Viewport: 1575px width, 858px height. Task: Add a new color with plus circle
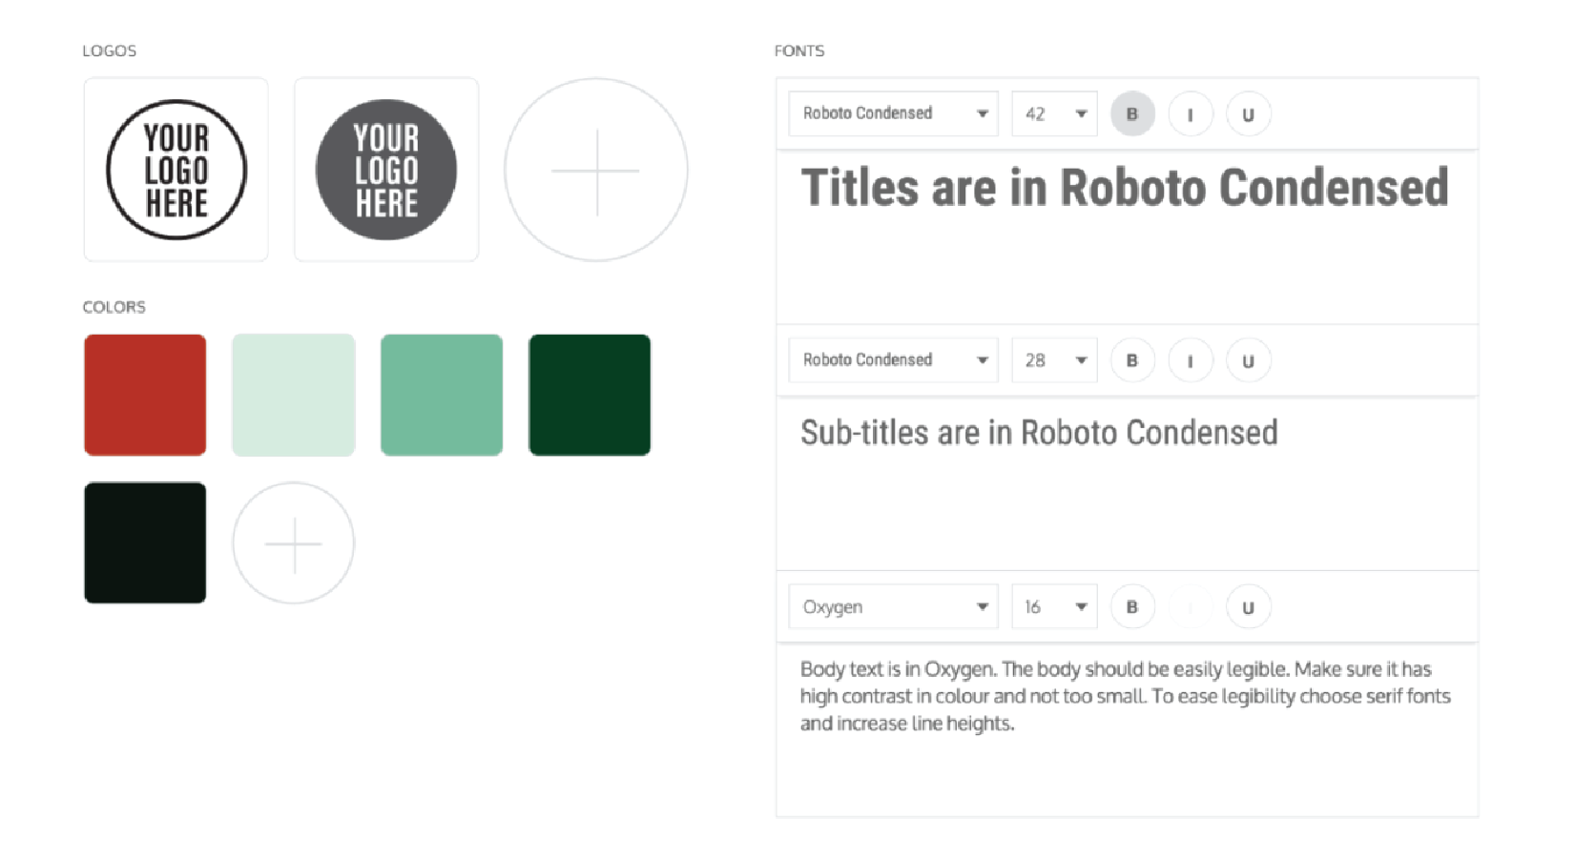point(294,542)
